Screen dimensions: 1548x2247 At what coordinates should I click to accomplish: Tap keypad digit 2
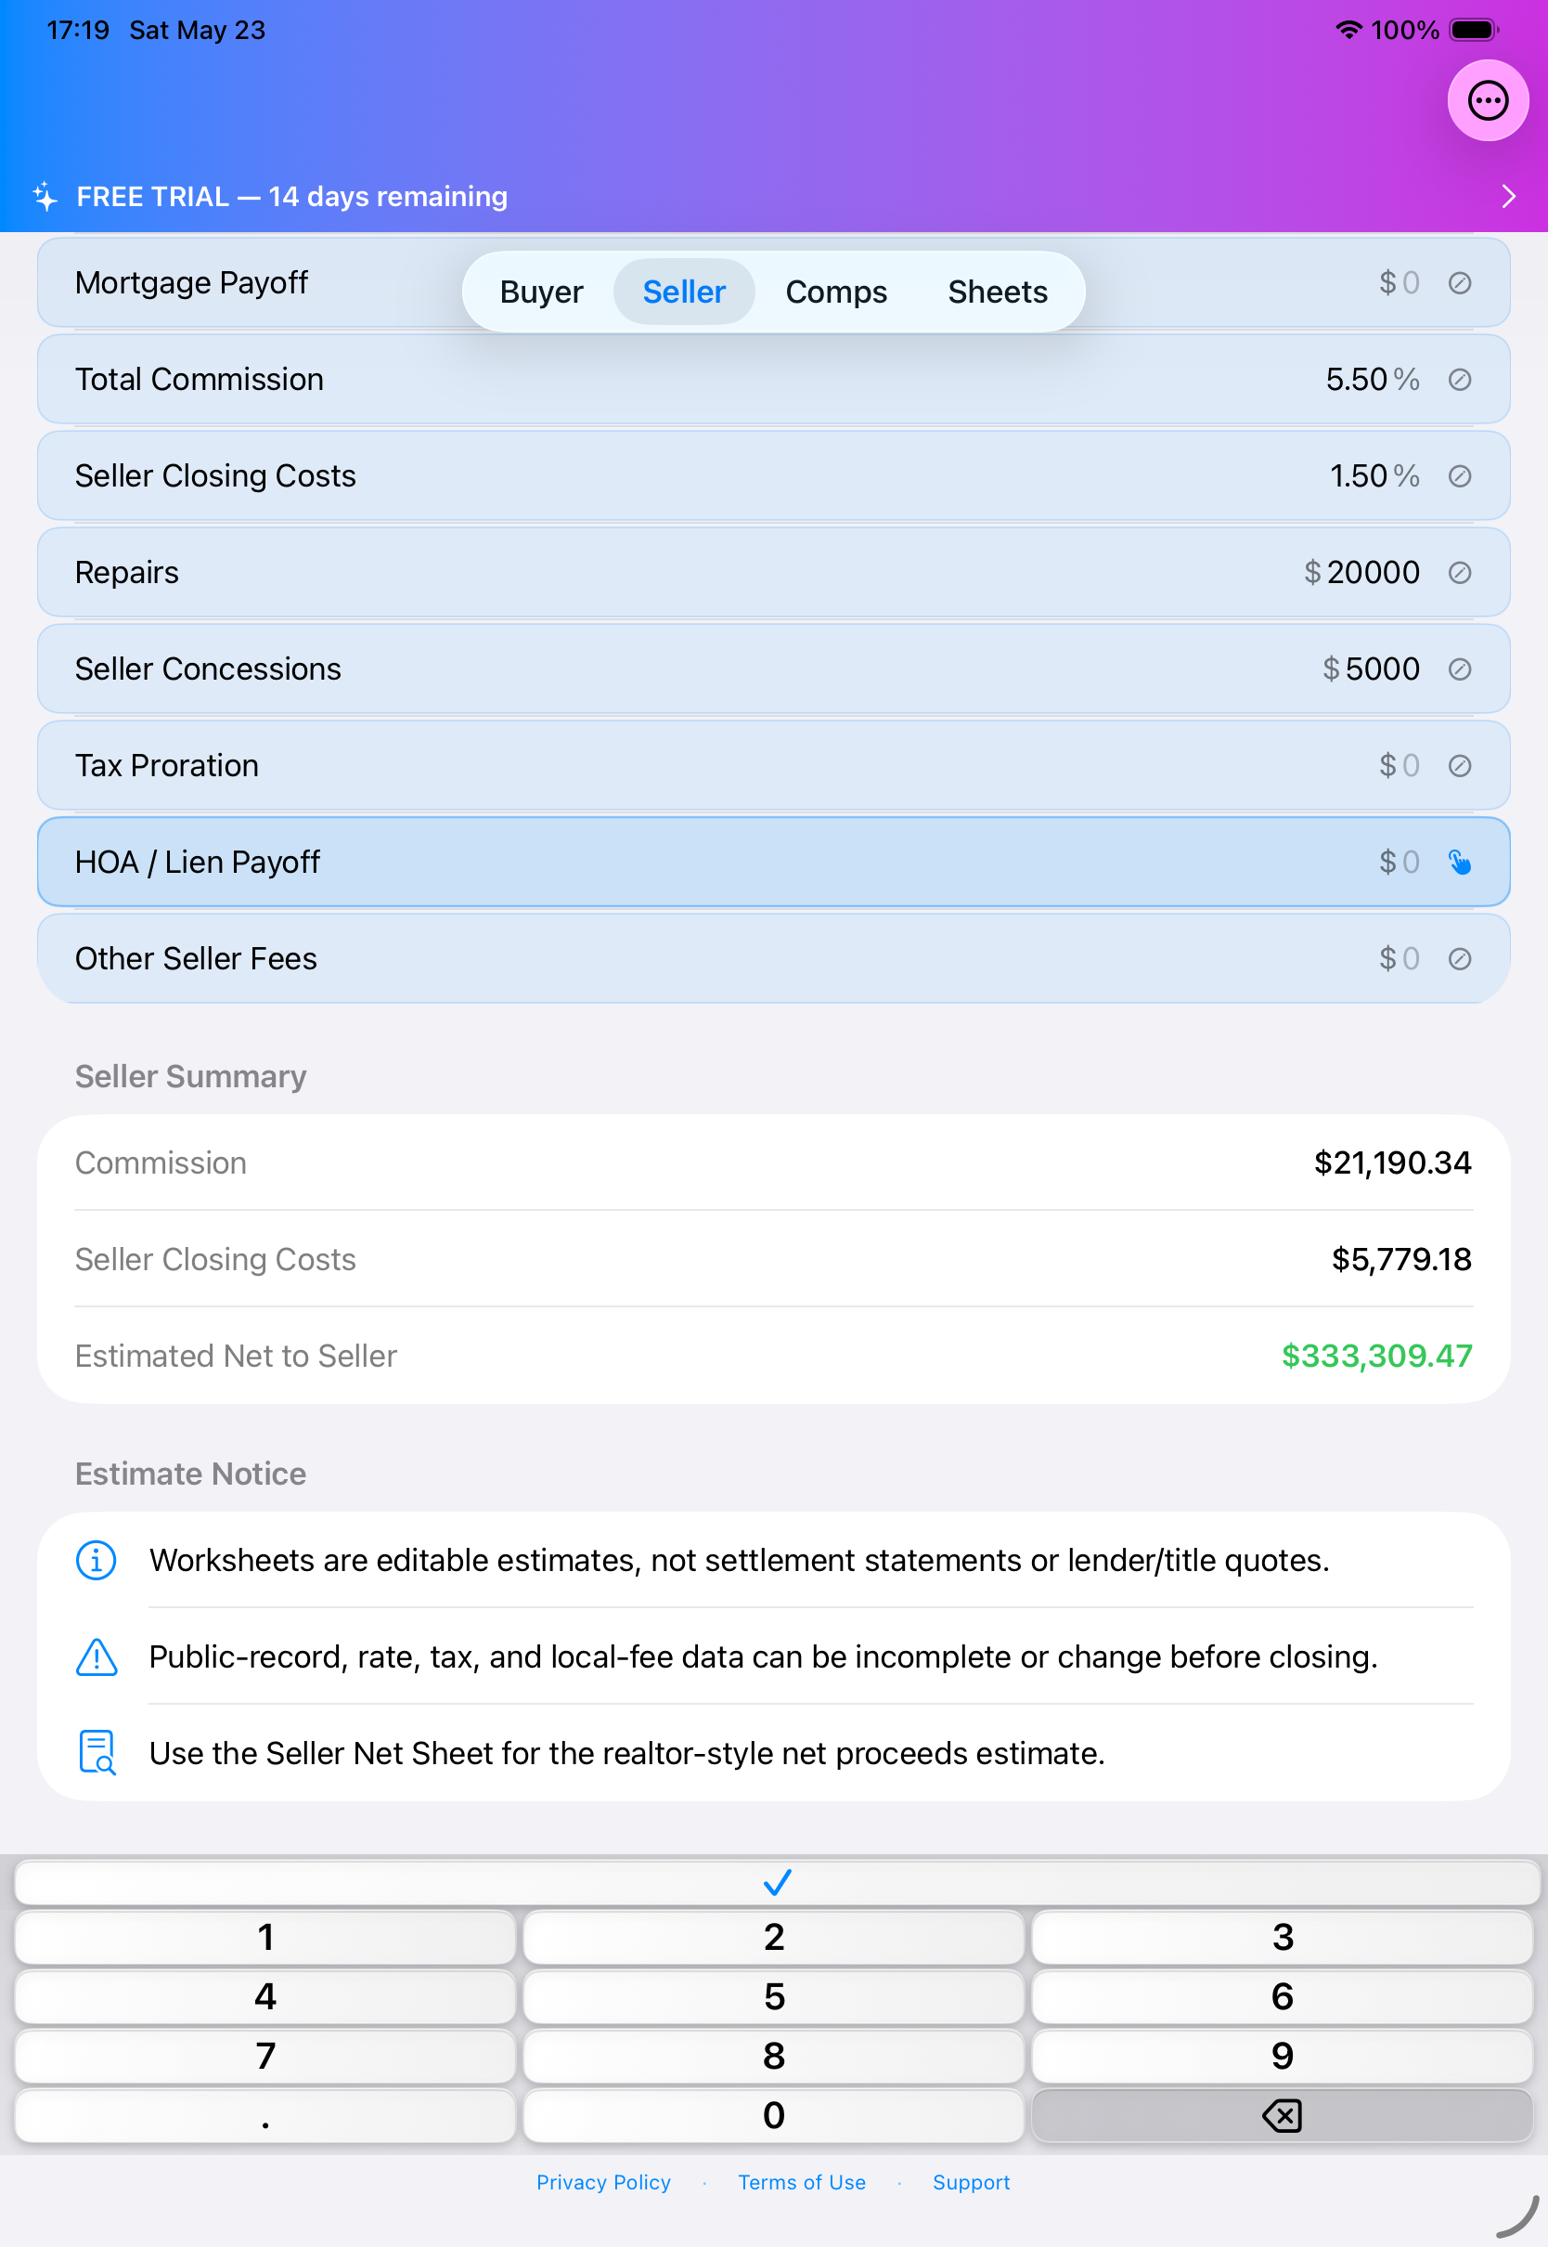pyautogui.click(x=773, y=1937)
